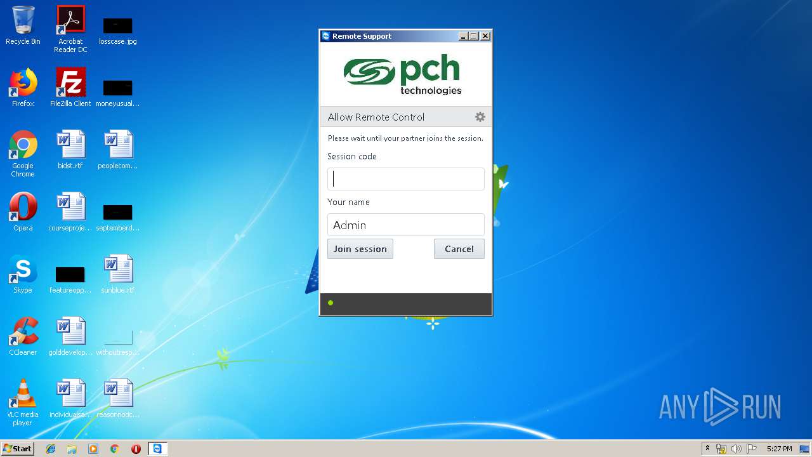Select VLC media player desktop shortcut
Viewport: 812px width, 457px height.
point(23,402)
